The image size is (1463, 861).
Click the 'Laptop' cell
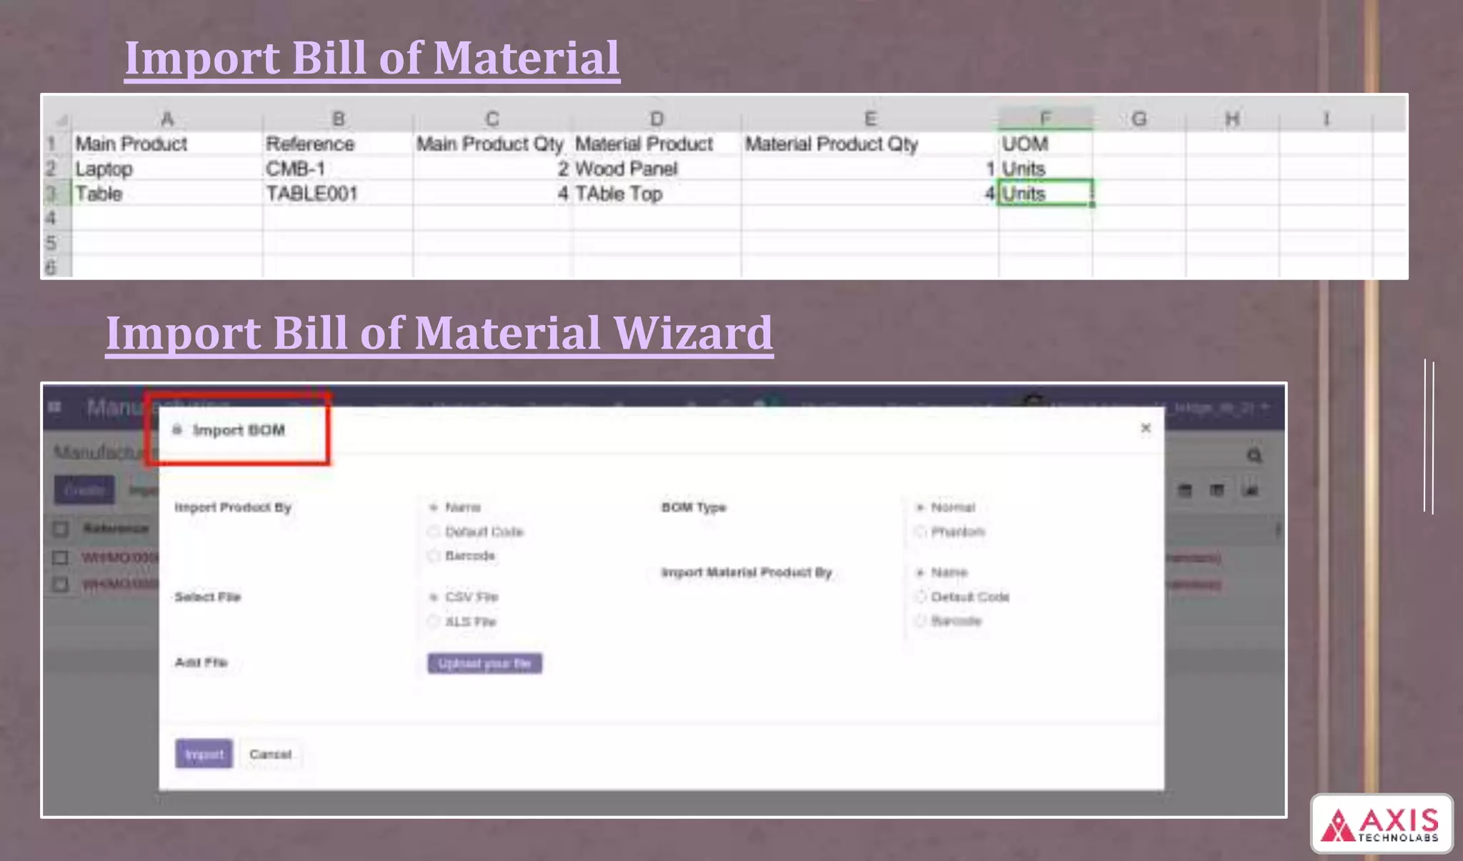pyautogui.click(x=166, y=169)
